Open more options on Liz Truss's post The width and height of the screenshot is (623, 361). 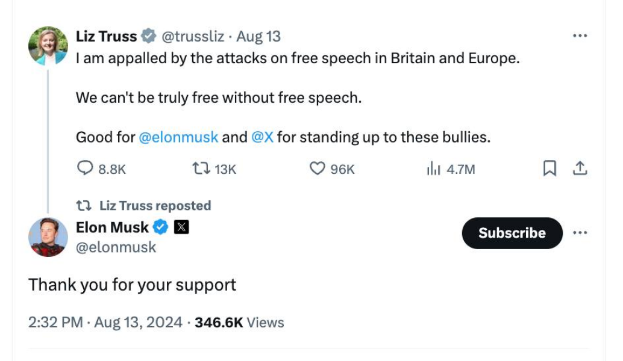click(x=580, y=36)
